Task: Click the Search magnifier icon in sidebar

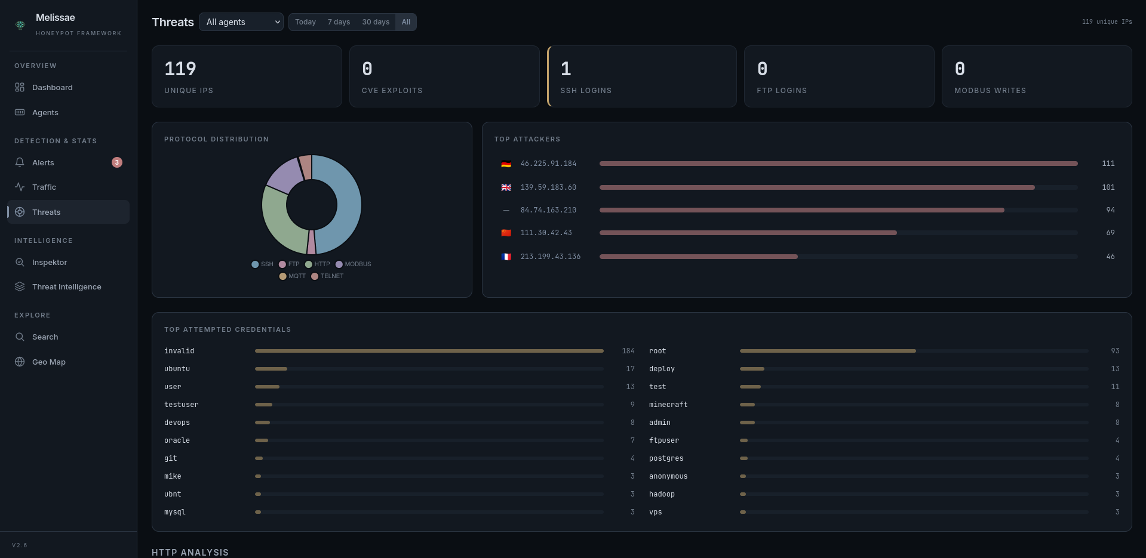Action: [x=20, y=337]
